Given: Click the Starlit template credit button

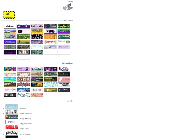Looking at the screenshot, I should [12, 107].
